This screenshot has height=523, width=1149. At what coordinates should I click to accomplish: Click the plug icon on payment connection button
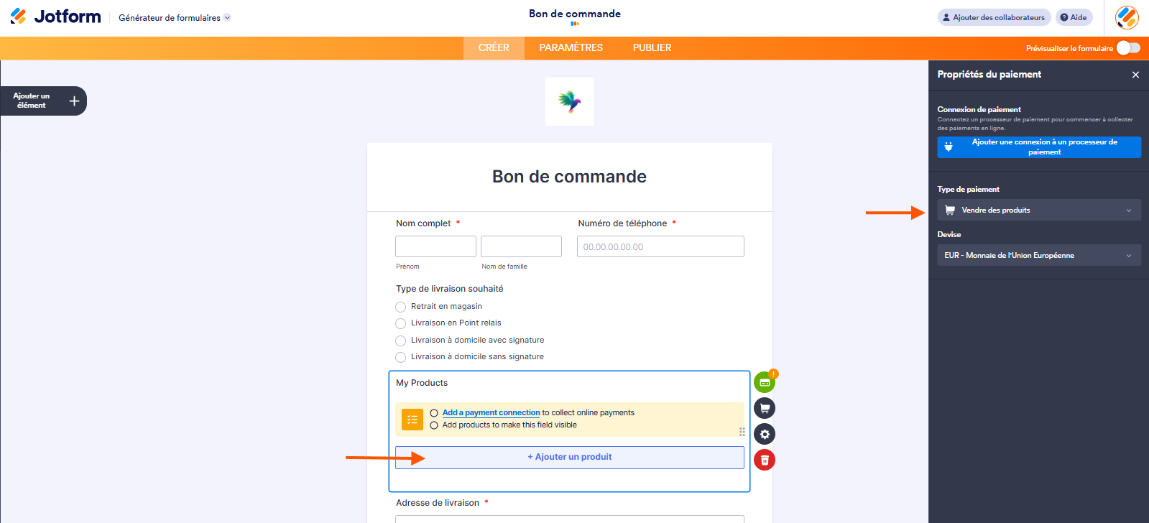pos(950,147)
